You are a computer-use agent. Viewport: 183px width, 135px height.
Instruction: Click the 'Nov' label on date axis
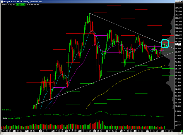point(162,131)
